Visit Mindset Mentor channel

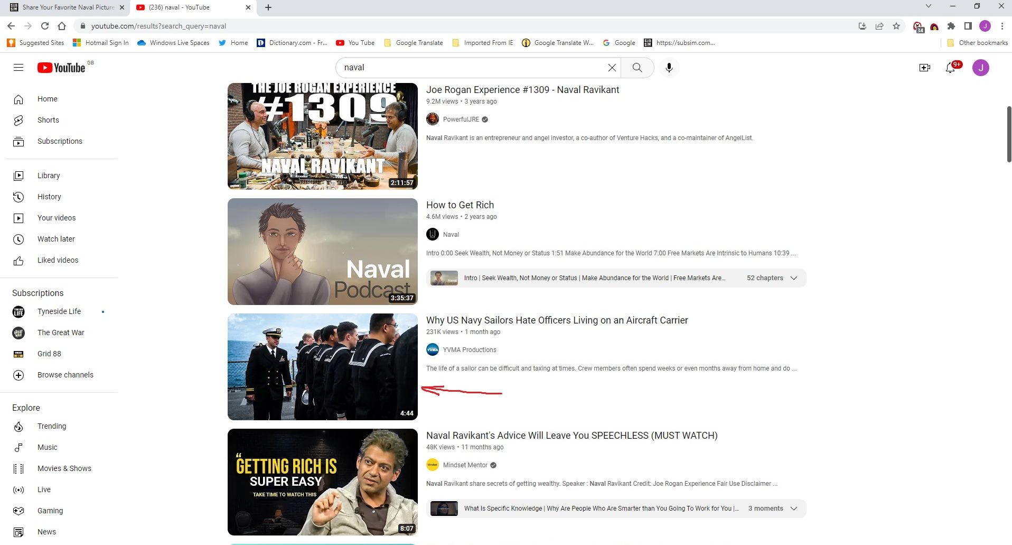tap(465, 465)
